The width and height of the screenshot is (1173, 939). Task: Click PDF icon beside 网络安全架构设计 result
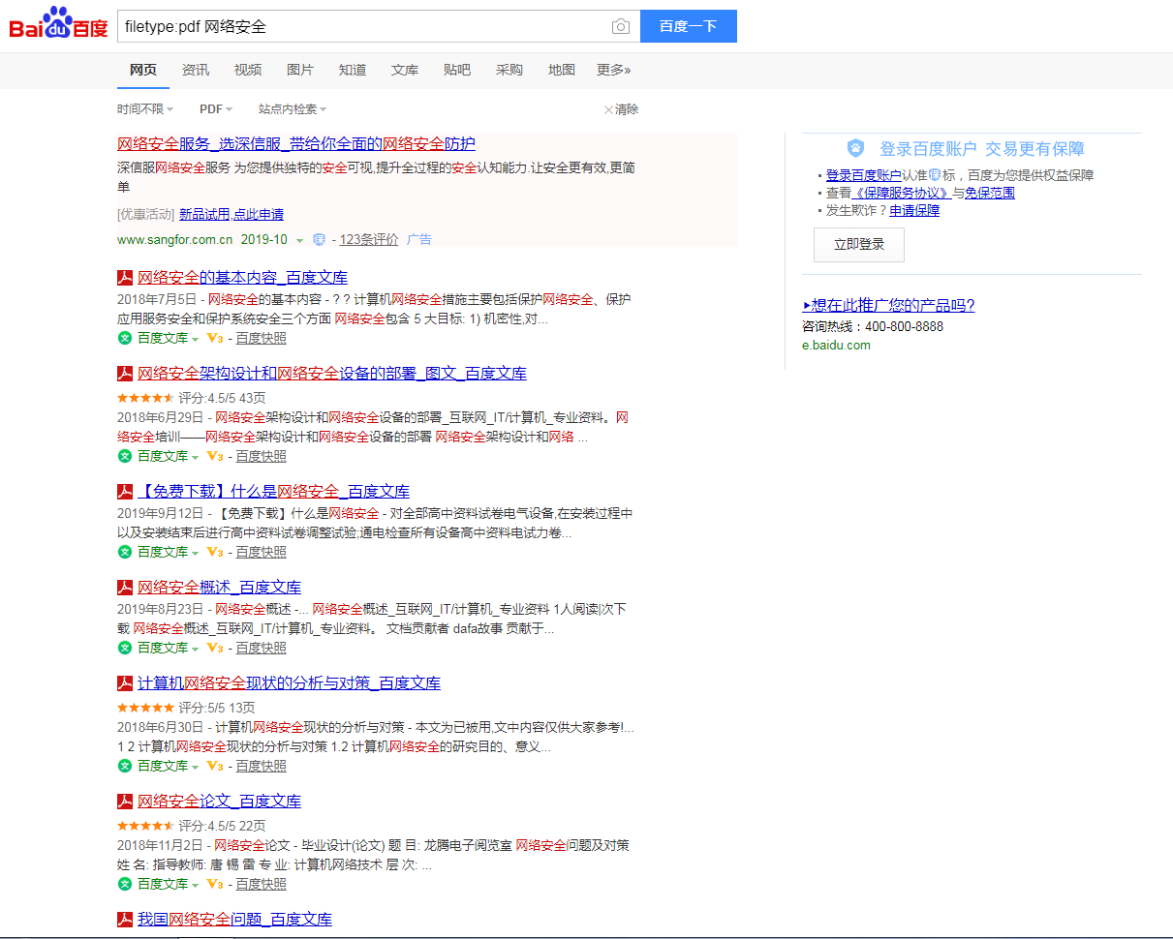coord(125,374)
